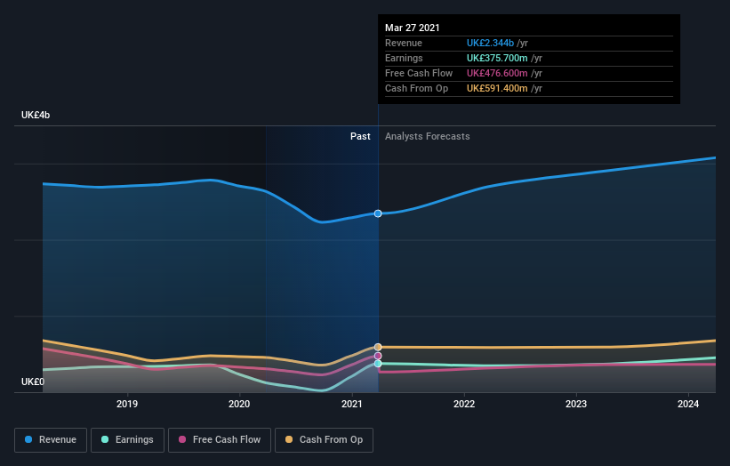Click the UK£0 y-axis label

[33, 382]
